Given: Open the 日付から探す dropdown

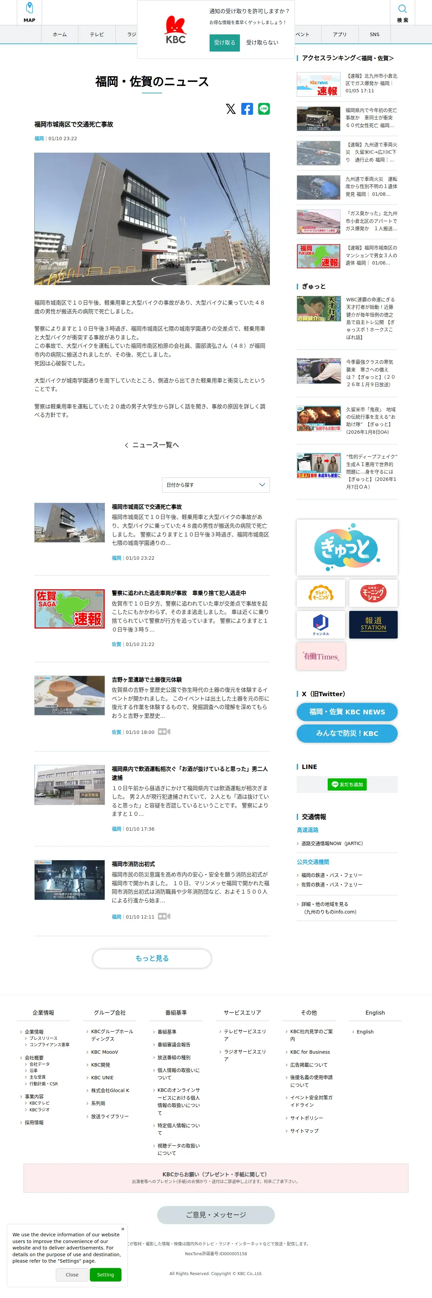Looking at the screenshot, I should [216, 485].
